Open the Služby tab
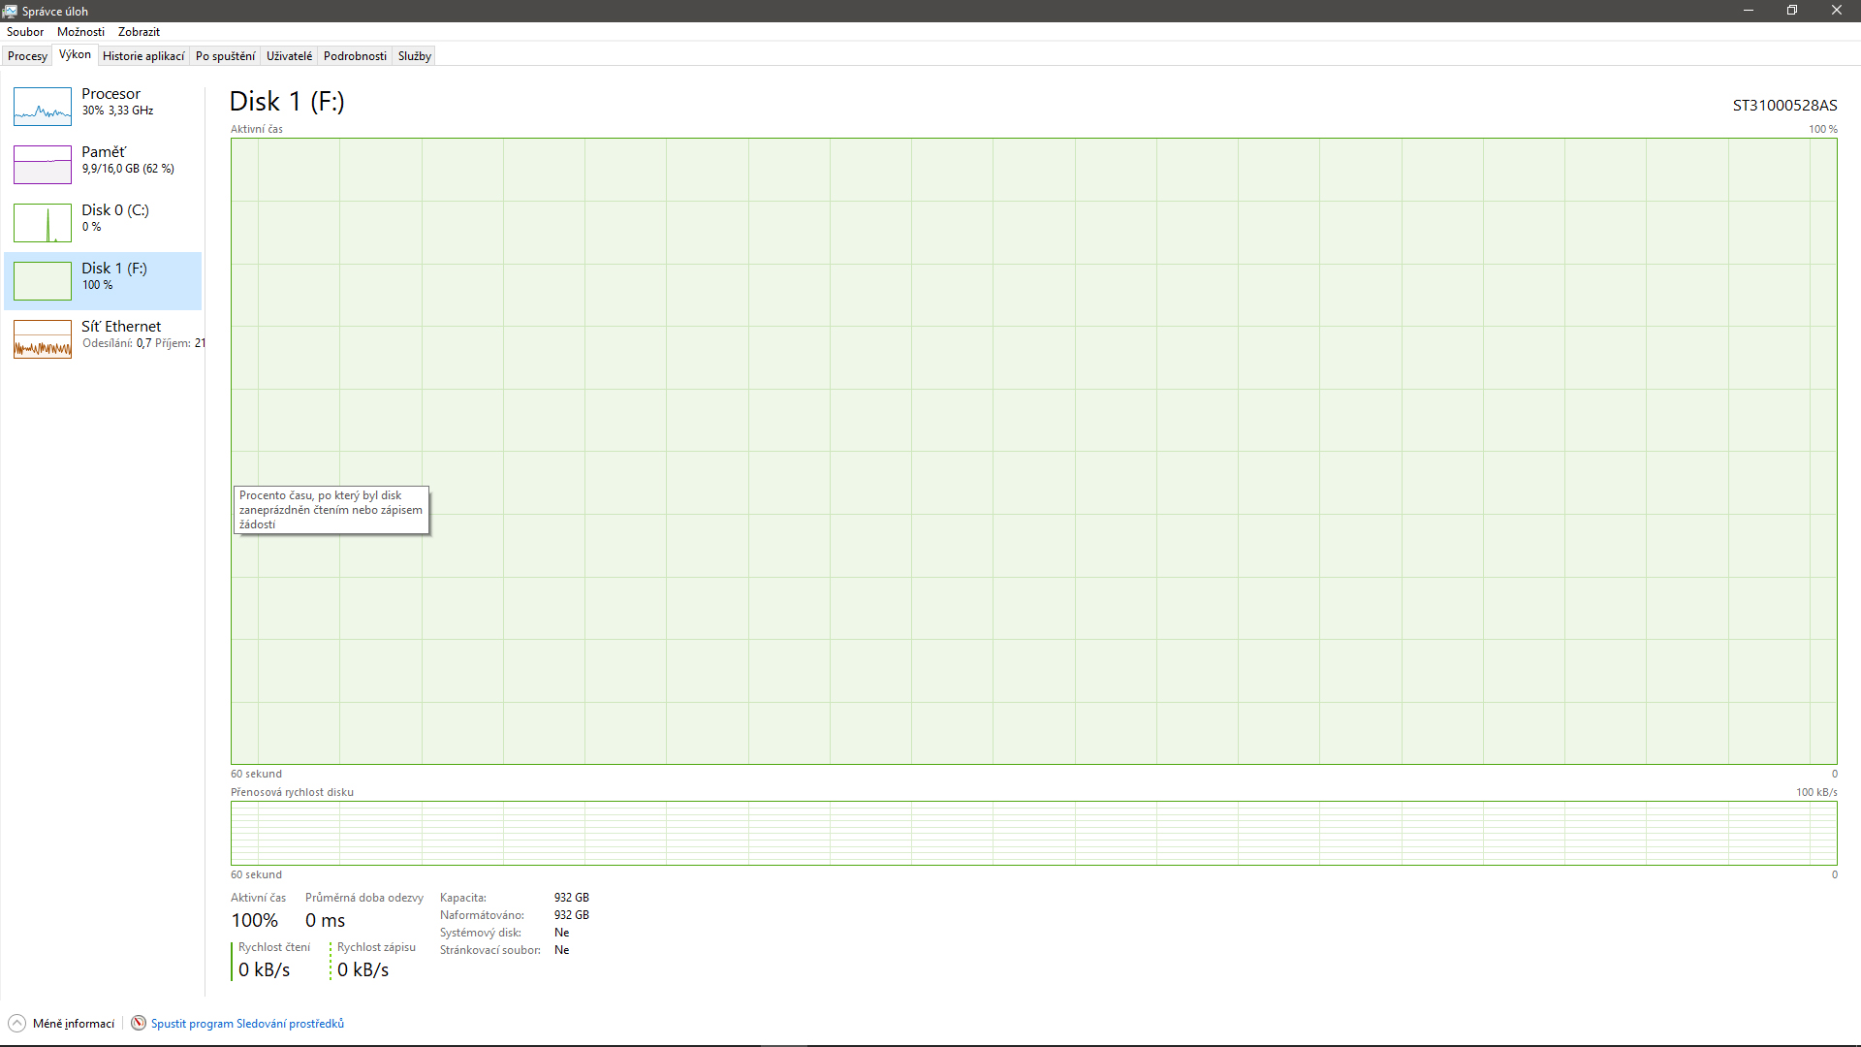This screenshot has height=1047, width=1861. [x=414, y=56]
